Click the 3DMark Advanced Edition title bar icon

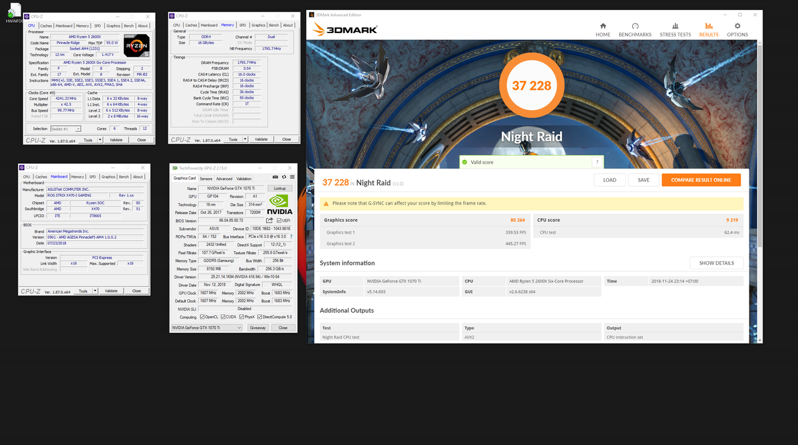(312, 14)
